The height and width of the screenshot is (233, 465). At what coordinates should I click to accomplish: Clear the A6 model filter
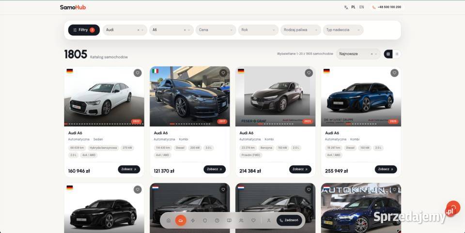click(x=185, y=30)
